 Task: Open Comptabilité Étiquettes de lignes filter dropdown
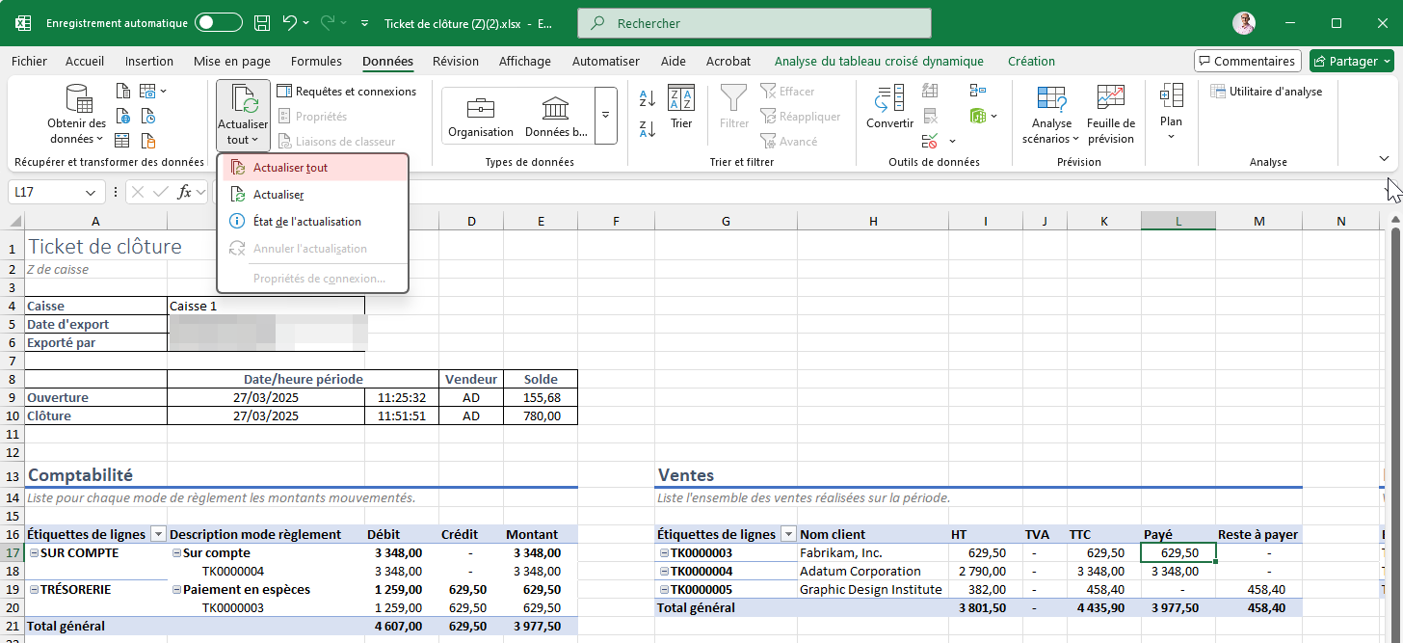click(x=157, y=535)
